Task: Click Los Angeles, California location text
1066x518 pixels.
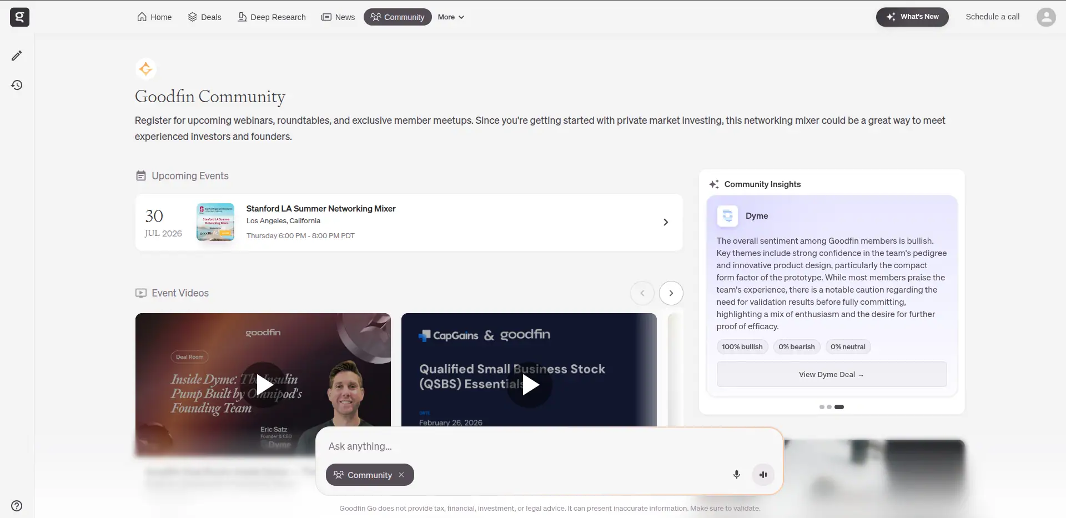Action: [x=283, y=221]
